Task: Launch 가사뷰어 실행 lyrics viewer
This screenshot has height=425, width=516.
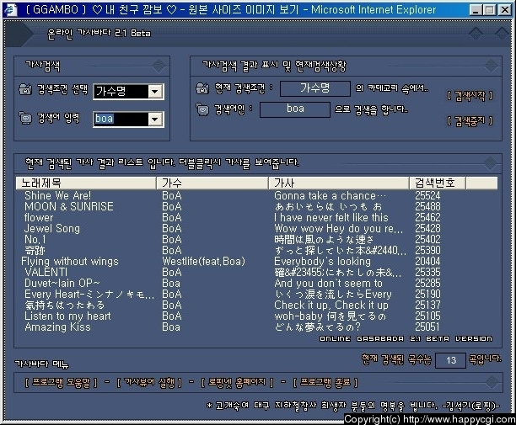Action: [149, 383]
